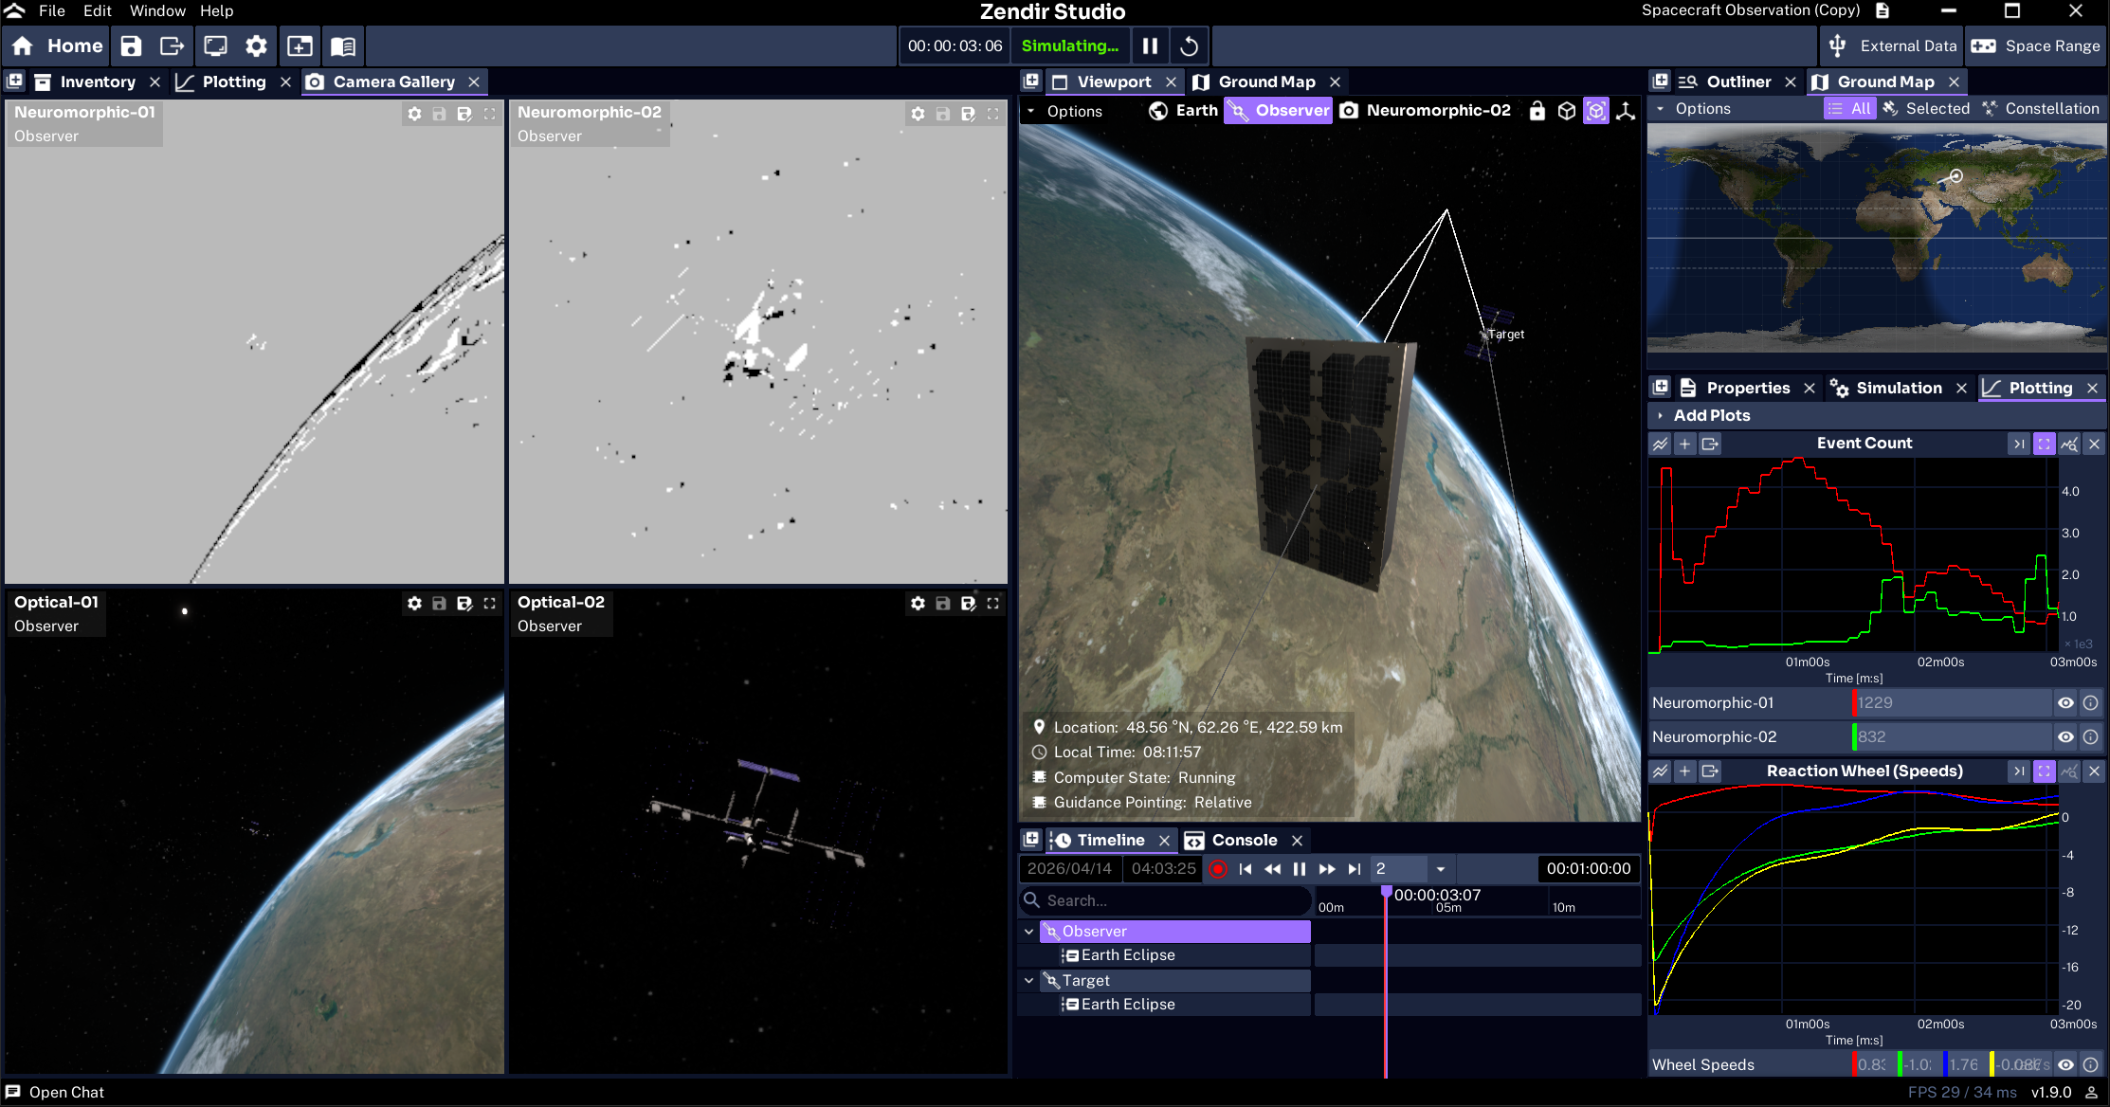
Task: Open the documentation book icon
Action: (x=343, y=45)
